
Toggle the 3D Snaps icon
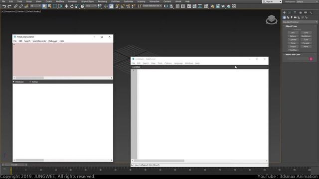pyautogui.click(x=117, y=6)
